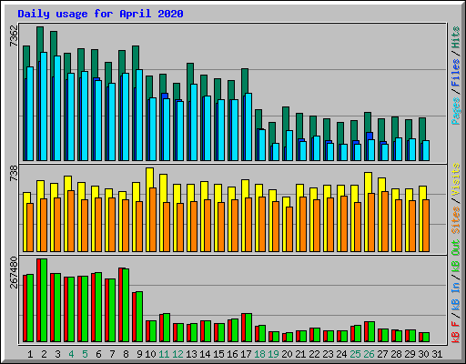The height and width of the screenshot is (364, 466).
Task: Click the 7362 axis value label
Action: tap(14, 36)
